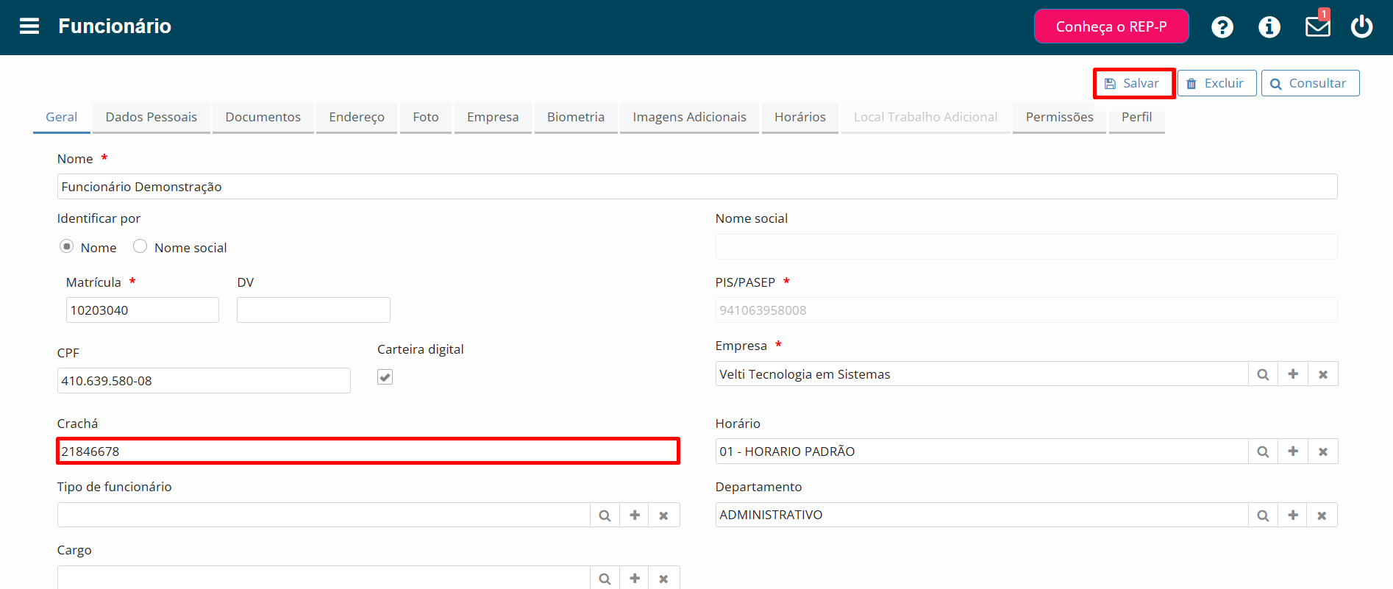
Task: Open the hamburger navigation menu
Action: coord(29,26)
